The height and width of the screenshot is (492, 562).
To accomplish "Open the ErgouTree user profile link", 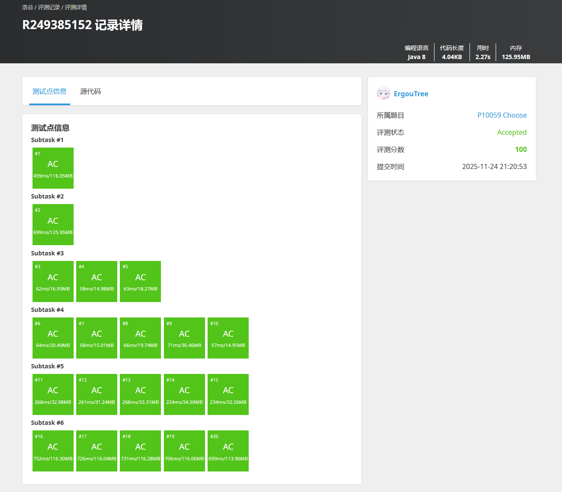I will pos(411,94).
